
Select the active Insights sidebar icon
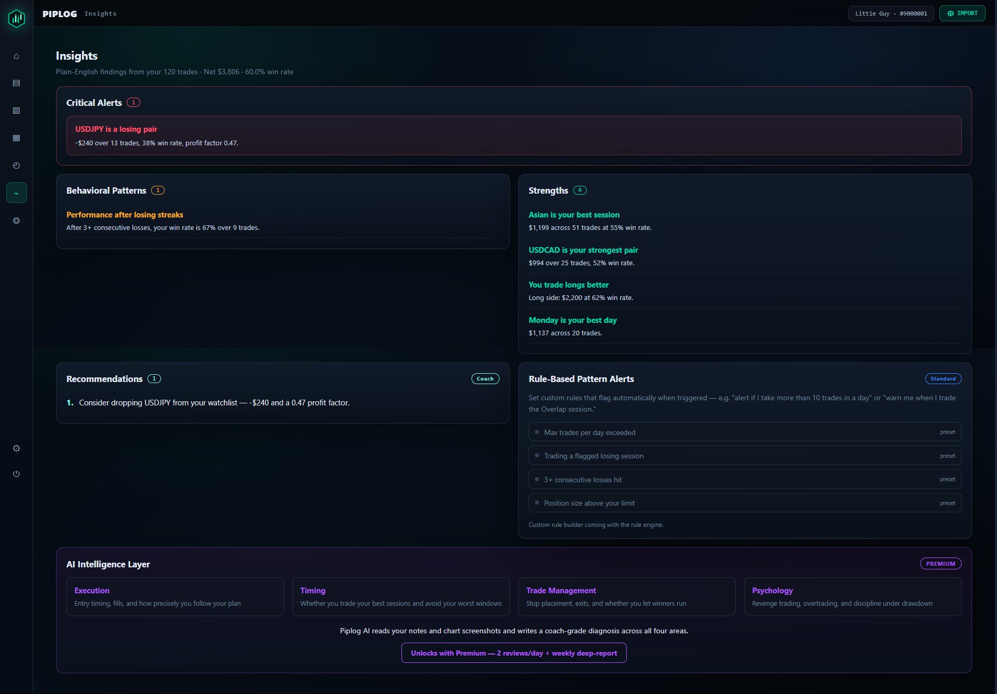[17, 193]
